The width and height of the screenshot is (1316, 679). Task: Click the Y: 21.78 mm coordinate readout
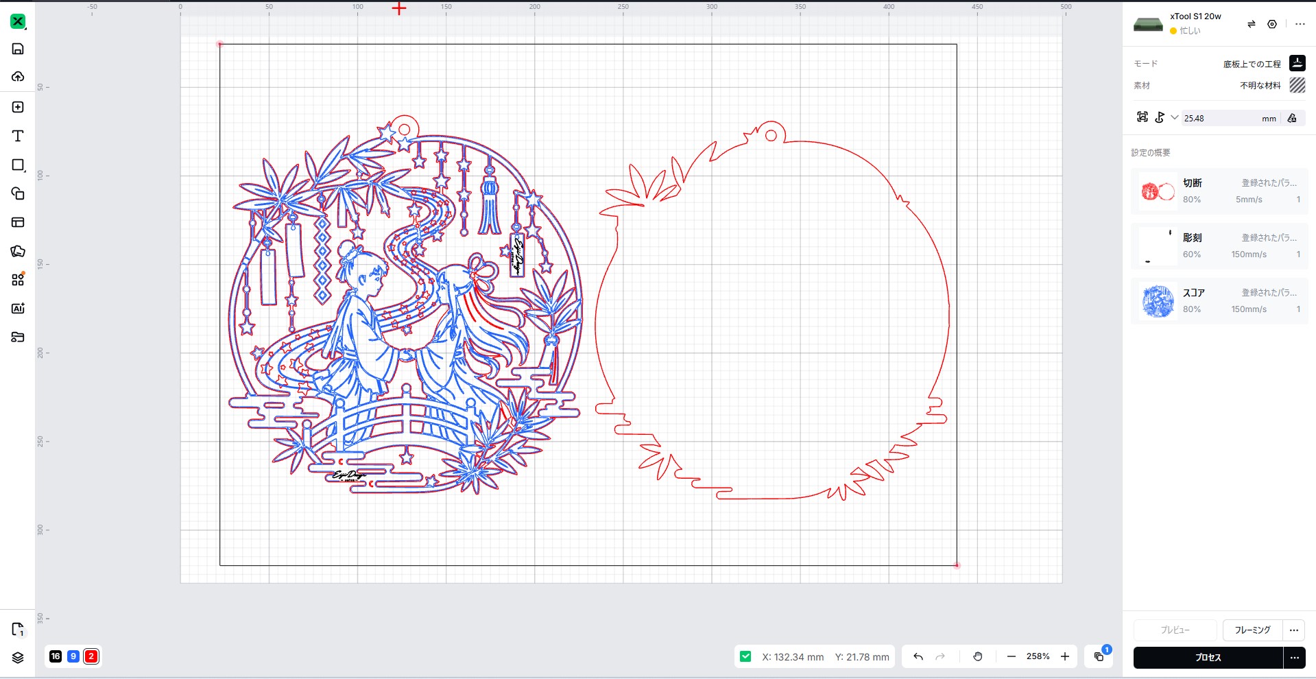coord(862,657)
